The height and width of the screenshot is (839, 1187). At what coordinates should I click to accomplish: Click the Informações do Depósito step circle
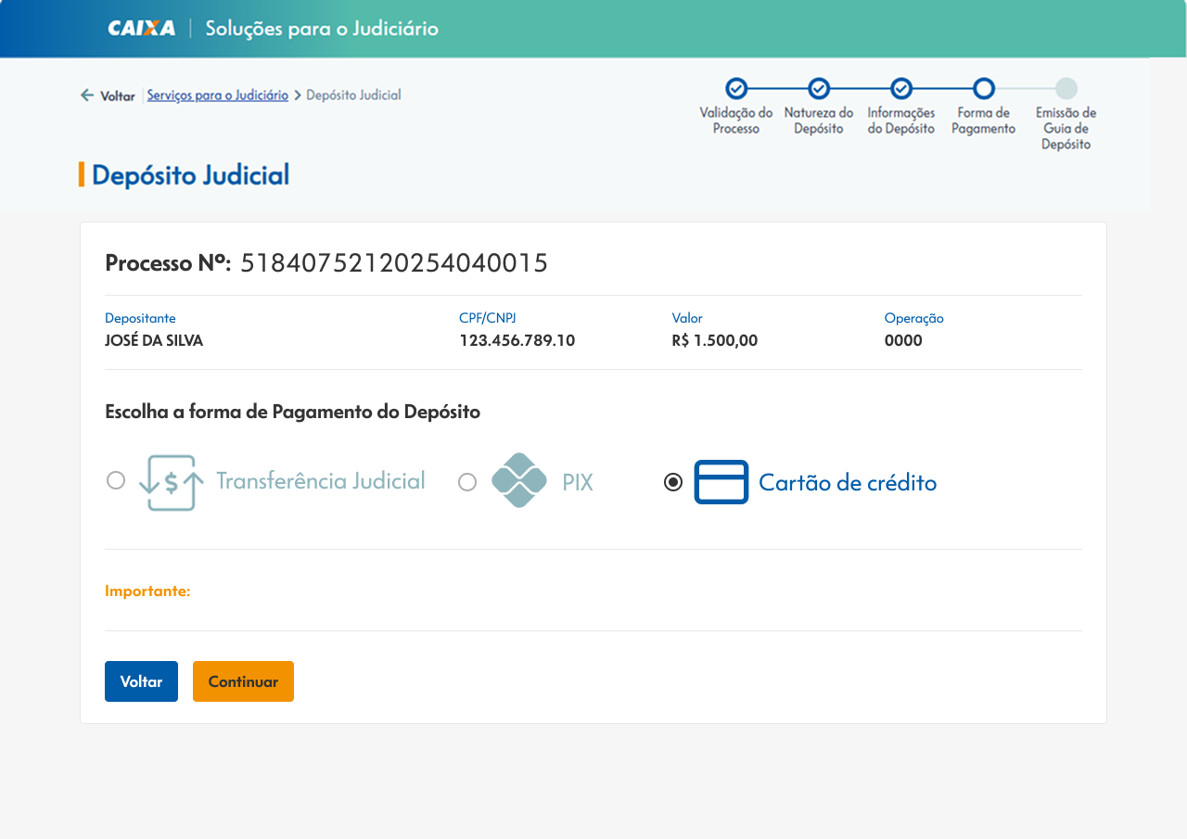(x=901, y=88)
